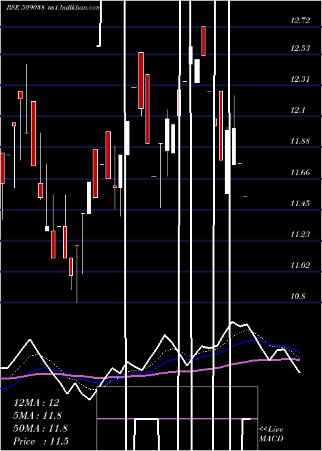
Task: Click the 11.02 price axis label
Action: [x=300, y=265]
